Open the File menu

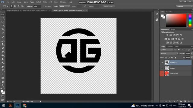[x=8, y=2]
